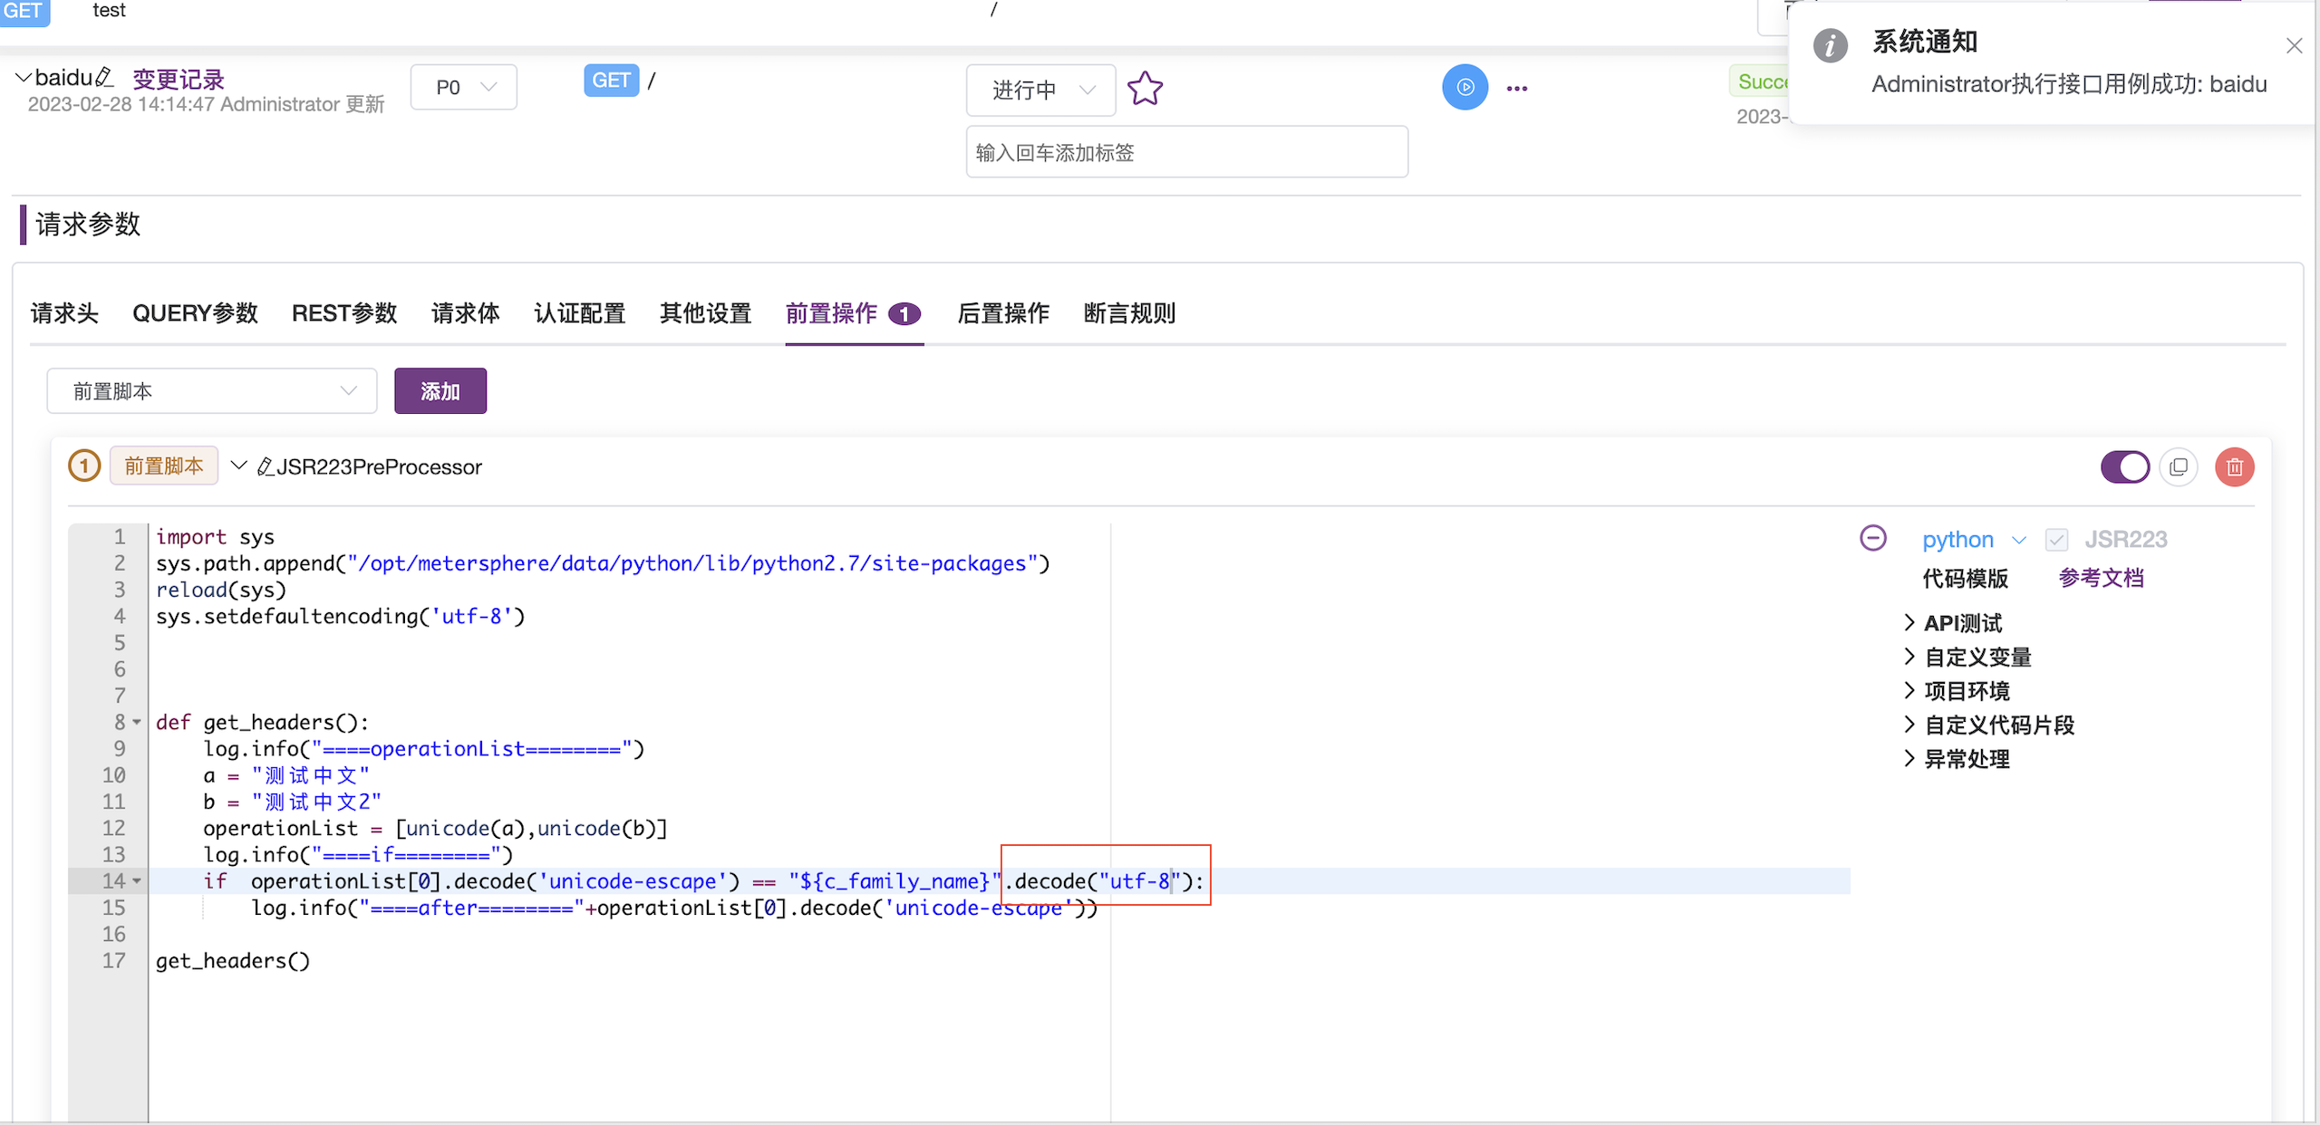Image resolution: width=2320 pixels, height=1125 pixels.
Task: Switch to the 请求体 tab
Action: [x=465, y=312]
